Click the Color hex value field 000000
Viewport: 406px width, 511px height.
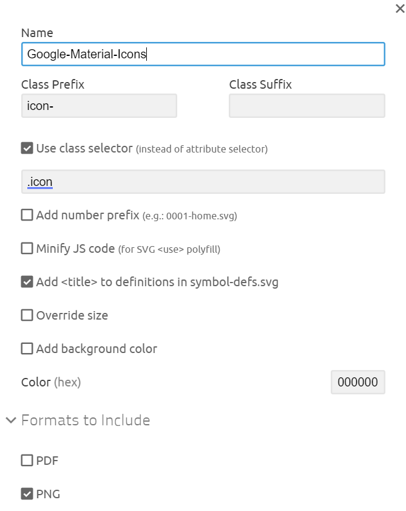click(x=358, y=382)
